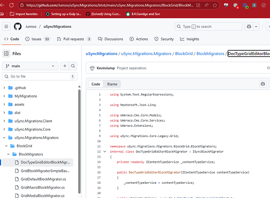This screenshot has width=270, height=198.
Task: Open the circular slash extension icon
Action: [264, 5]
